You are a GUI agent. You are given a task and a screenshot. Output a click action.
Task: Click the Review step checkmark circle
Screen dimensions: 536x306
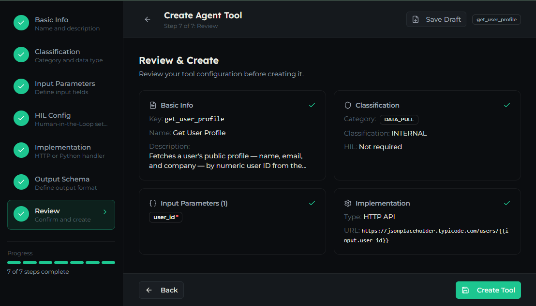pyautogui.click(x=21, y=214)
